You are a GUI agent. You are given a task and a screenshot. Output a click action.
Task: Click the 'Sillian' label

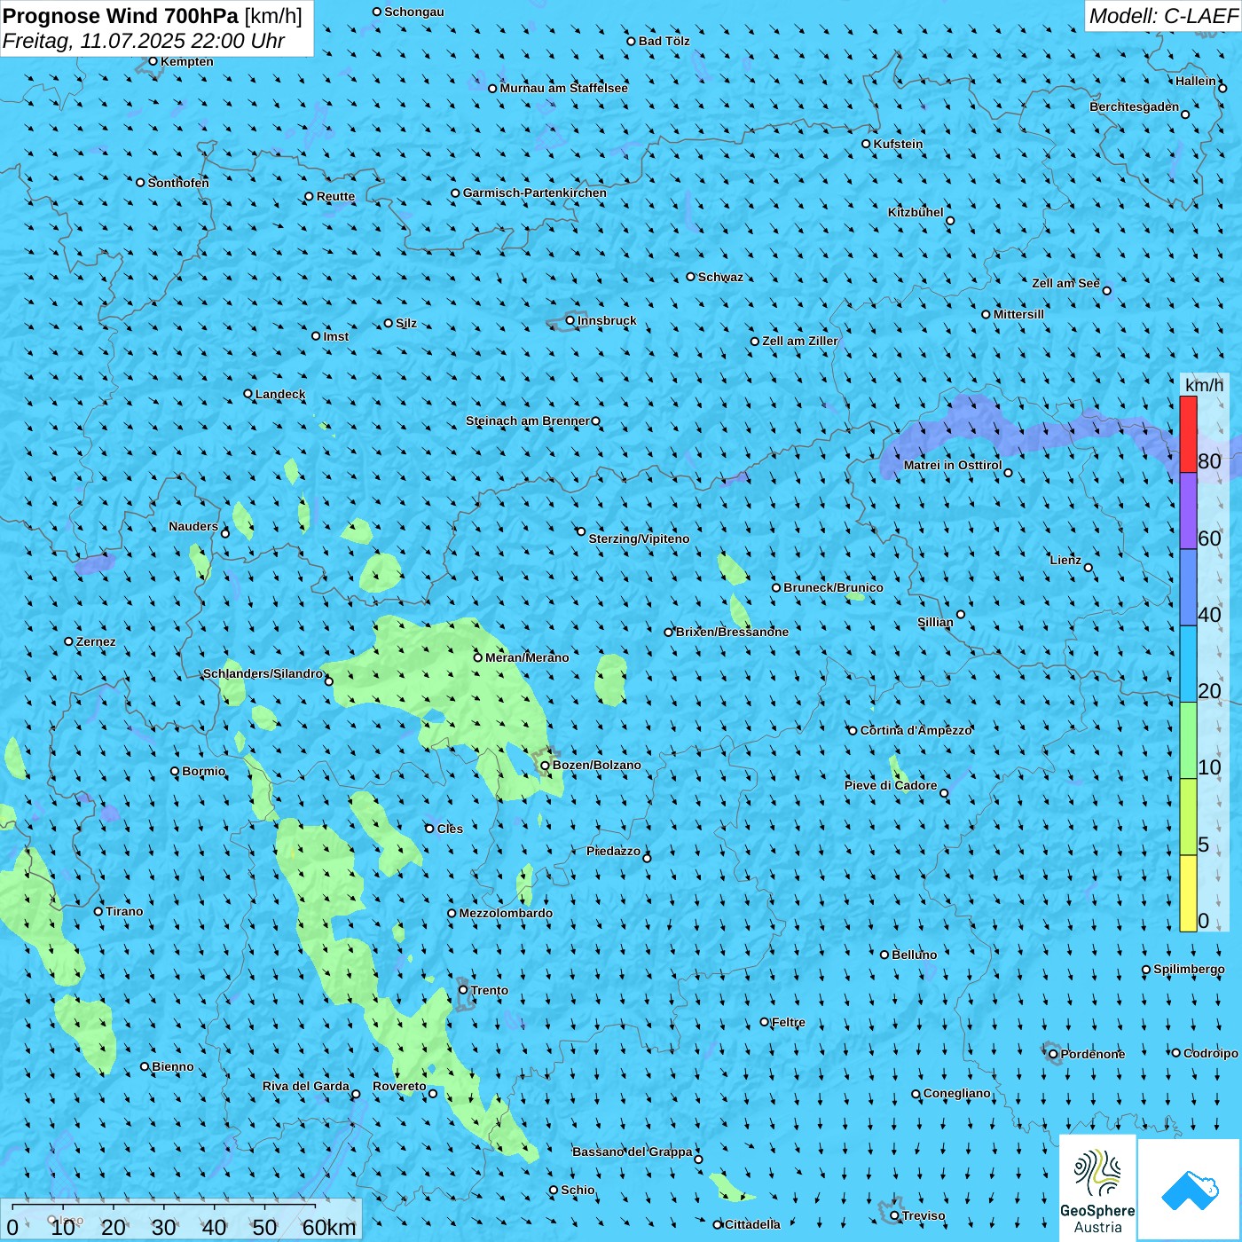[x=935, y=622]
